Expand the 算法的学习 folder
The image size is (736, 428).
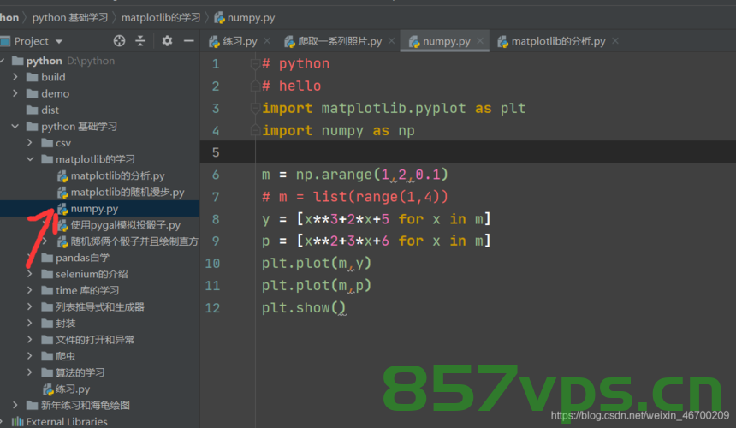(x=30, y=372)
